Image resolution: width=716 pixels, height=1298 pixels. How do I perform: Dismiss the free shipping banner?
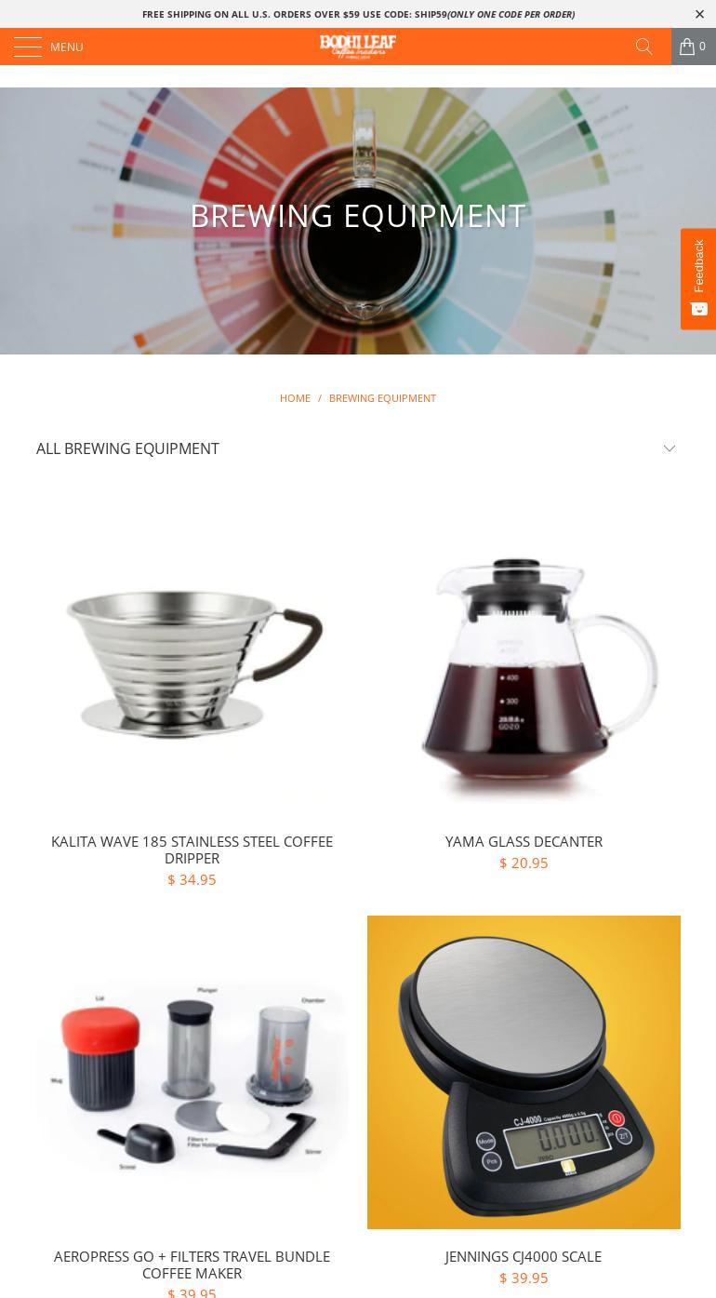(x=699, y=14)
